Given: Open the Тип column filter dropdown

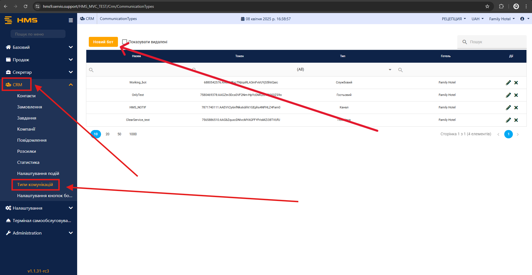Looking at the screenshot, I should pyautogui.click(x=390, y=70).
